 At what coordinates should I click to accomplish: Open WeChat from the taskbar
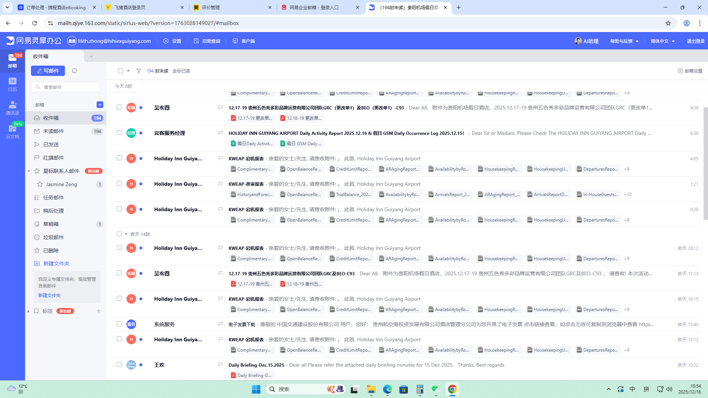[x=436, y=389]
